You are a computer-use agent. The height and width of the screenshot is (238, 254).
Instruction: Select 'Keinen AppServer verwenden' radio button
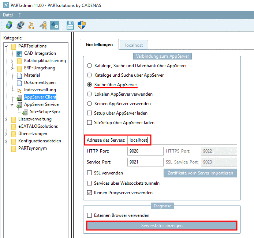click(x=89, y=104)
